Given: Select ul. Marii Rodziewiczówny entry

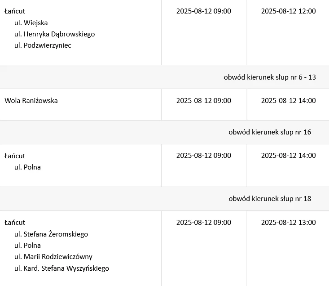Looking at the screenshot, I should pyautogui.click(x=53, y=257).
